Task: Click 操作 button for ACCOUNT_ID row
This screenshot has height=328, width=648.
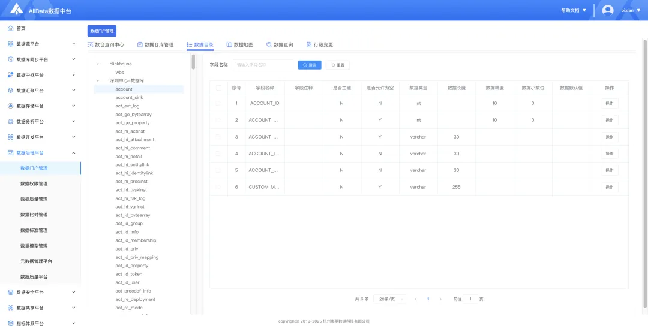Action: (x=609, y=103)
